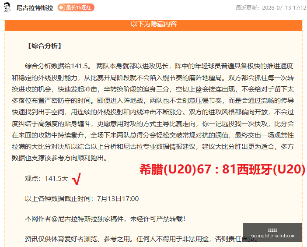Click the text line starting 度纠结于高强度
The image size is (307, 247).
[153, 123]
